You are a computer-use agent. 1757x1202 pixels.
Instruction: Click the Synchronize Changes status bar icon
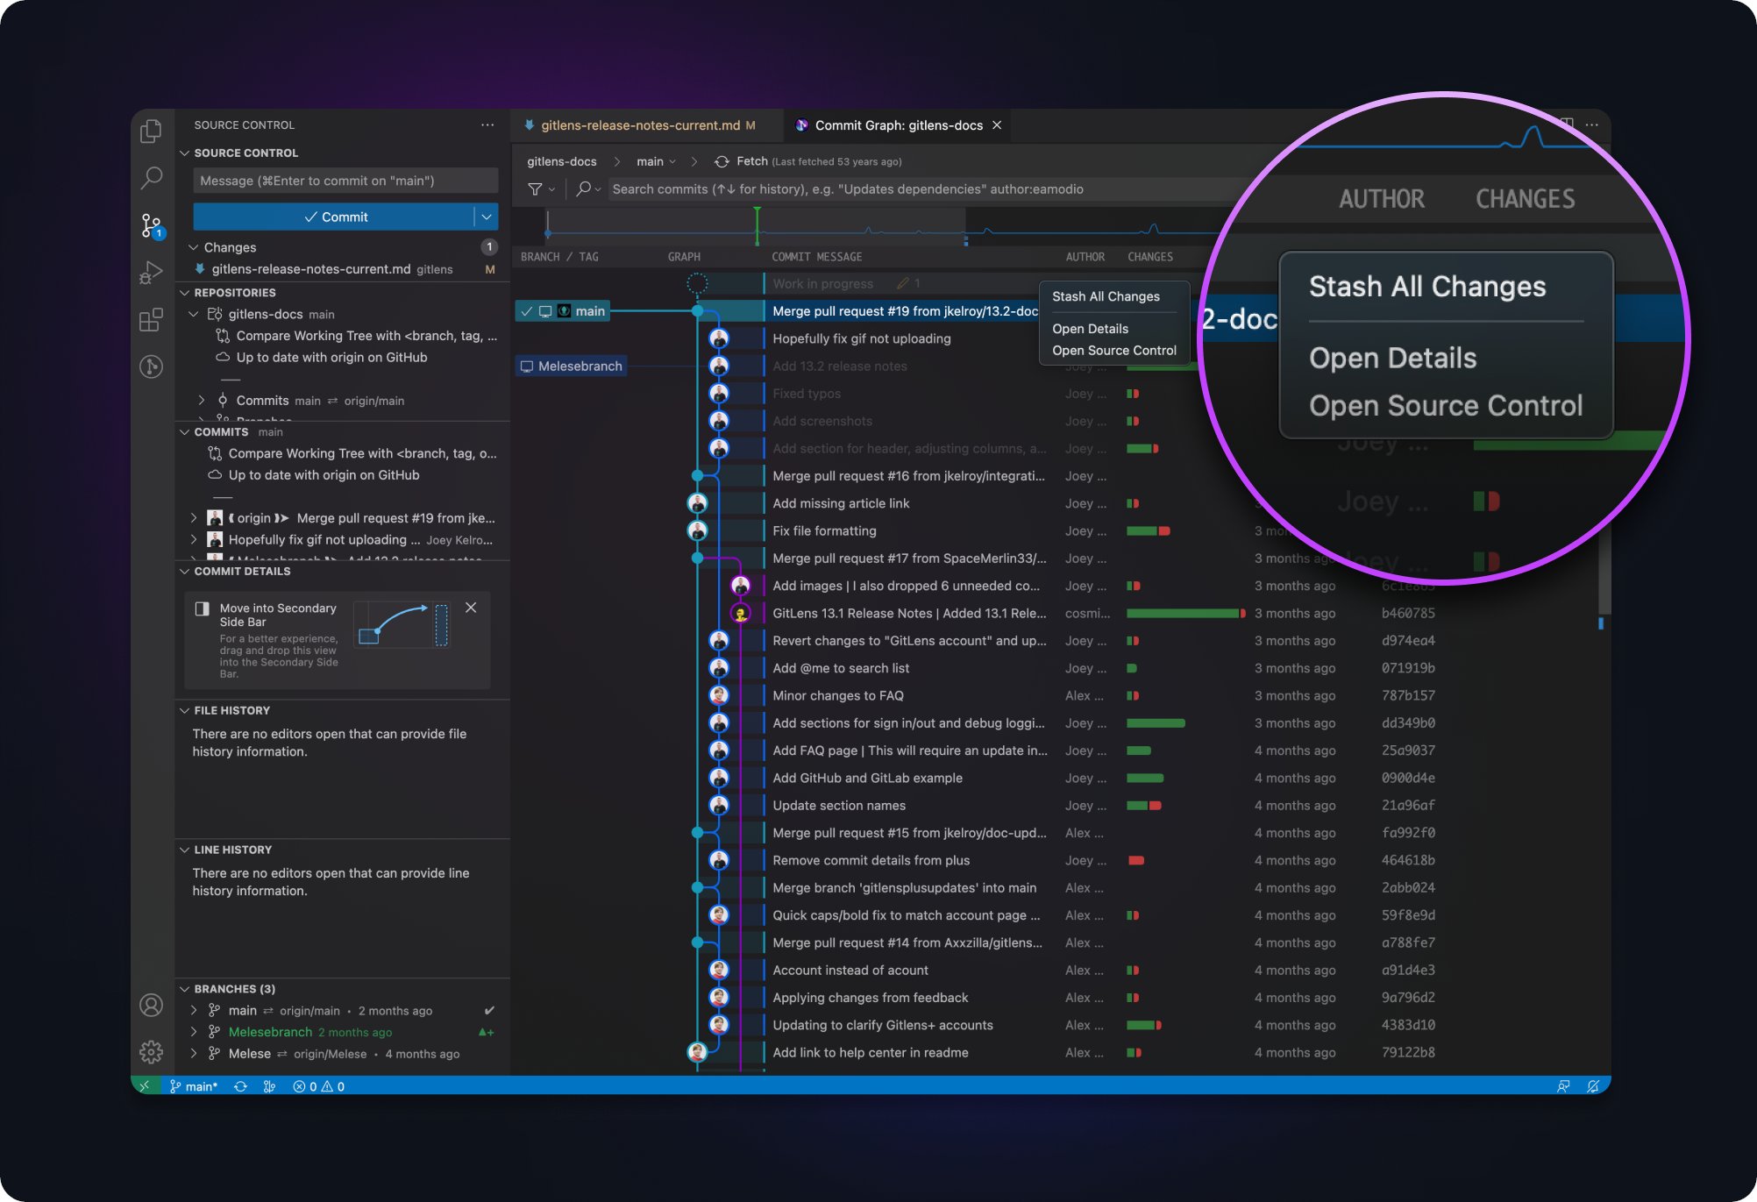coord(240,1086)
